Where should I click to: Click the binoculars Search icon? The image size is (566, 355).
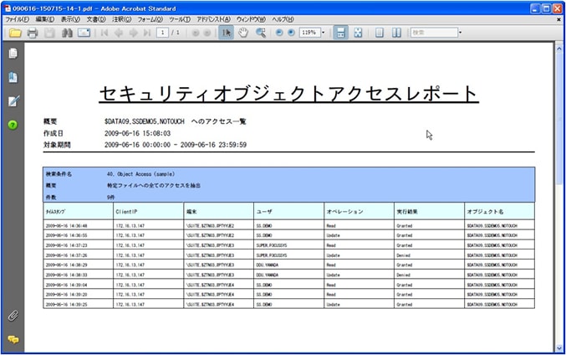pyautogui.click(x=67, y=33)
